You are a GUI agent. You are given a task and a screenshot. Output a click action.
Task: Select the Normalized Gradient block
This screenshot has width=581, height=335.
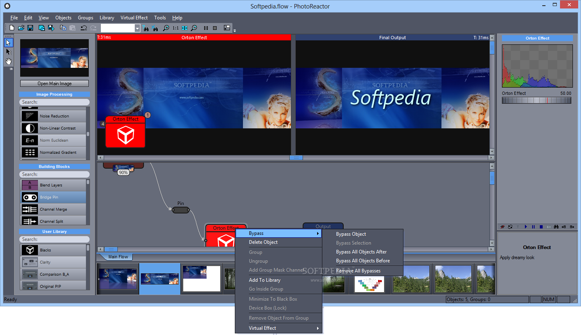tap(53, 152)
